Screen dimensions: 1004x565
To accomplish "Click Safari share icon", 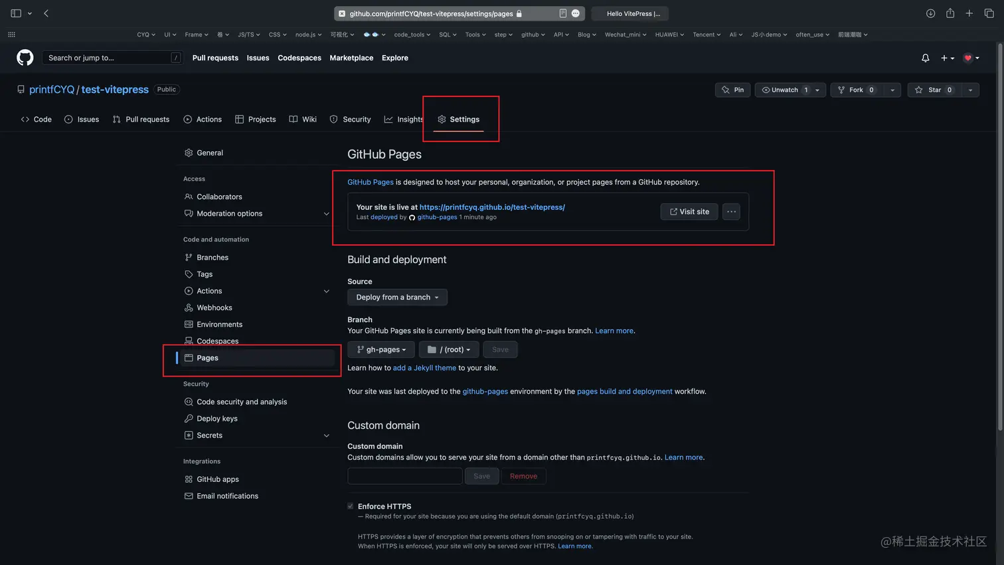I will [x=950, y=13].
